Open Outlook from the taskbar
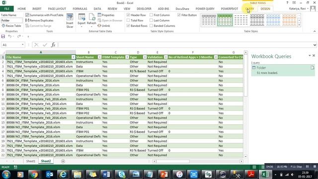318x179 pixels. [x=49, y=175]
